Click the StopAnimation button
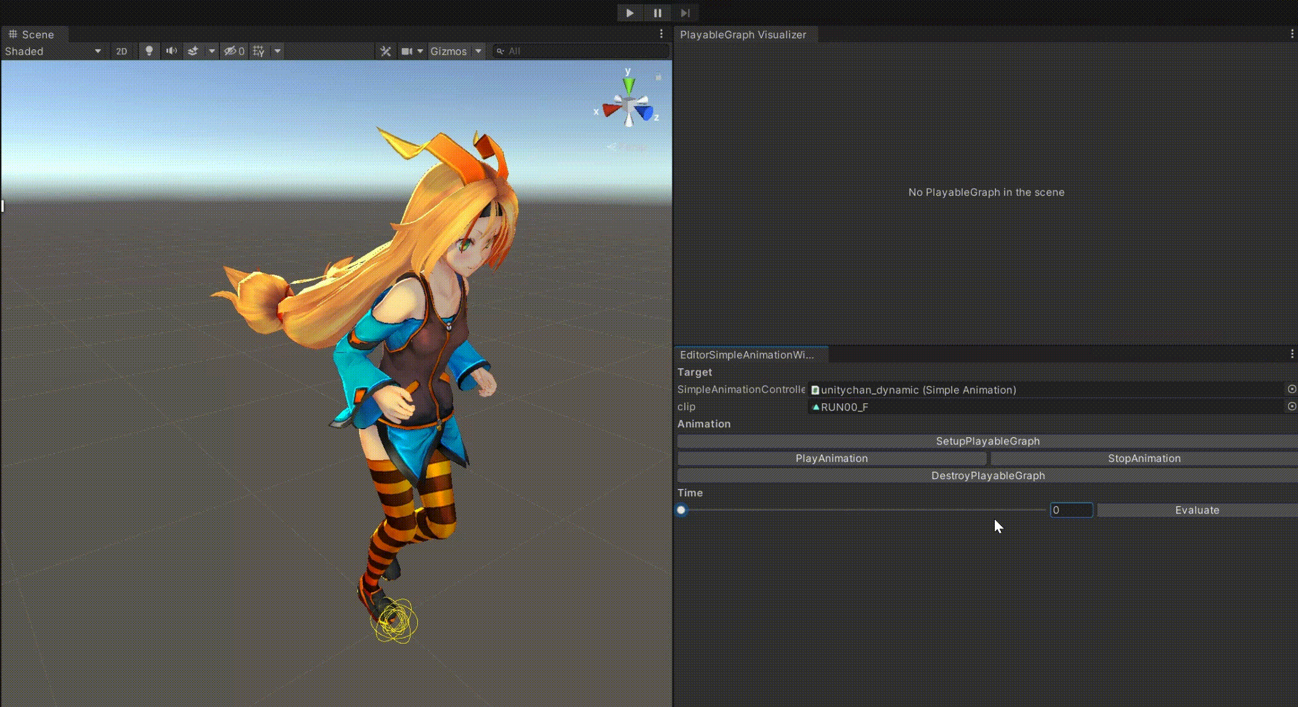Screen dimensions: 1298x707 pyautogui.click(x=1144, y=458)
